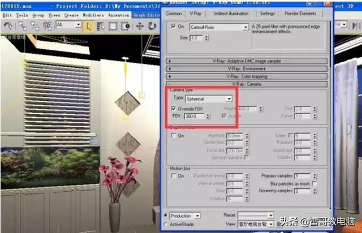
Task: Click the Aperture value field
Action: pyautogui.click(x=235, y=136)
